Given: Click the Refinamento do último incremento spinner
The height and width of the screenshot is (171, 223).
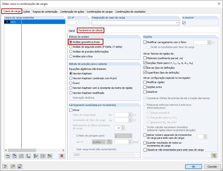Looking at the screenshot, I should 123,128.
